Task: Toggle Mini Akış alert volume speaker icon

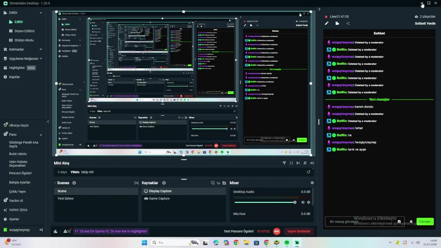Action: coord(312,163)
